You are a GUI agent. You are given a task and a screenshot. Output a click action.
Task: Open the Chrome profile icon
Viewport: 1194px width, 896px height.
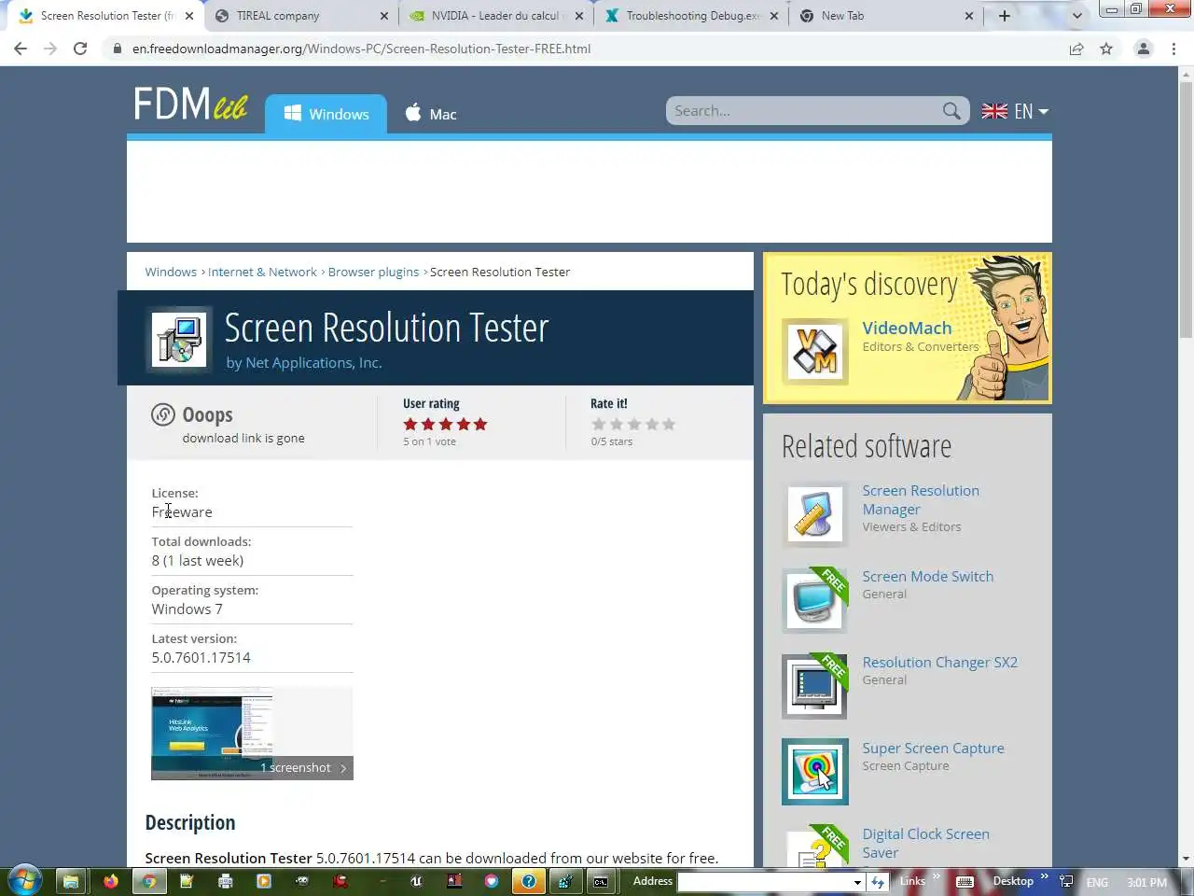pyautogui.click(x=1143, y=49)
